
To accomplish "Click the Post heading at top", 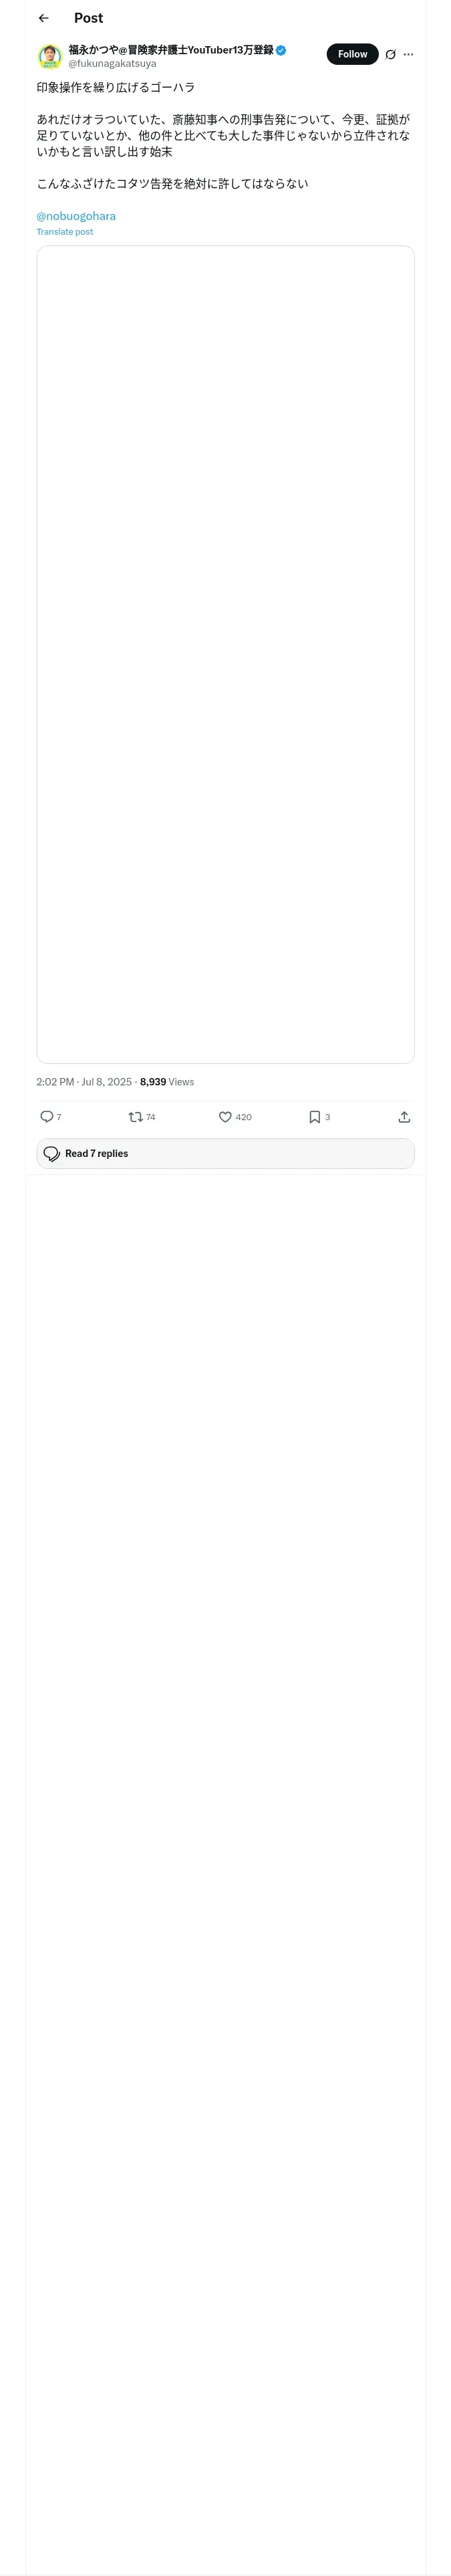I will [x=88, y=18].
